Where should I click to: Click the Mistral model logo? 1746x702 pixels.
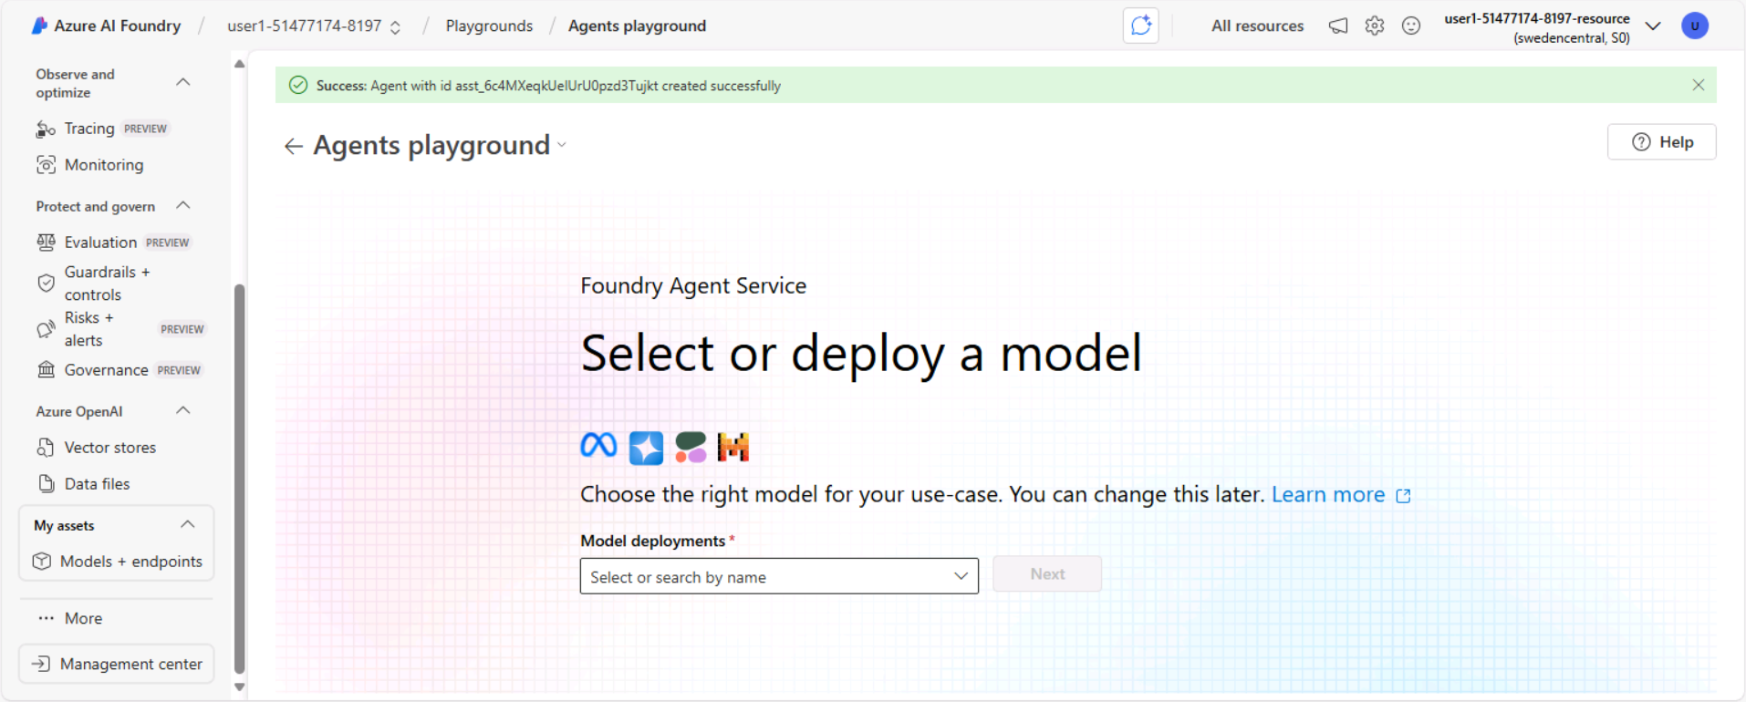tap(733, 448)
